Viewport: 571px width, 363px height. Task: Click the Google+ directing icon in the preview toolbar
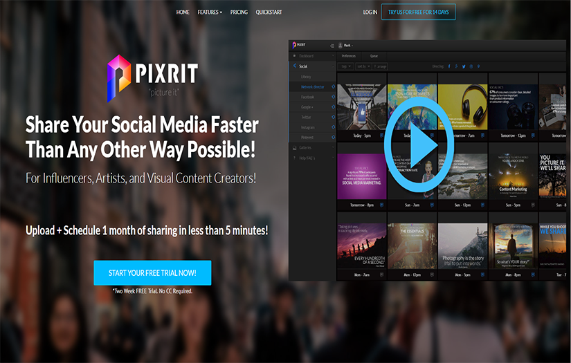click(x=456, y=66)
